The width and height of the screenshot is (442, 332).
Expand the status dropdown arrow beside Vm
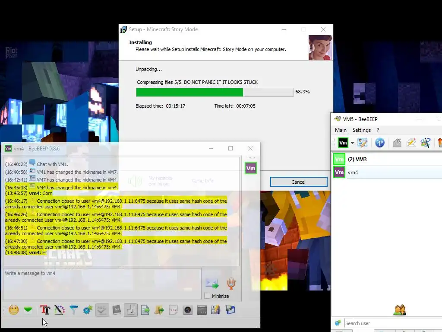352,143
